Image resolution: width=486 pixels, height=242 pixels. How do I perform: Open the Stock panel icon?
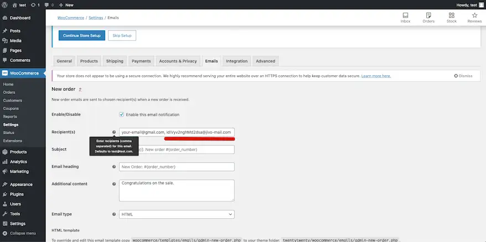coord(451,17)
